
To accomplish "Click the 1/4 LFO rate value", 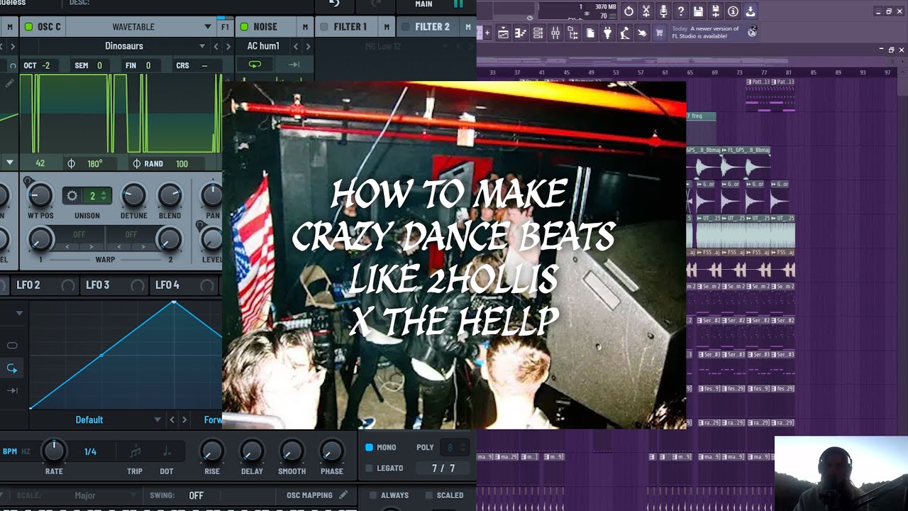I will point(91,451).
